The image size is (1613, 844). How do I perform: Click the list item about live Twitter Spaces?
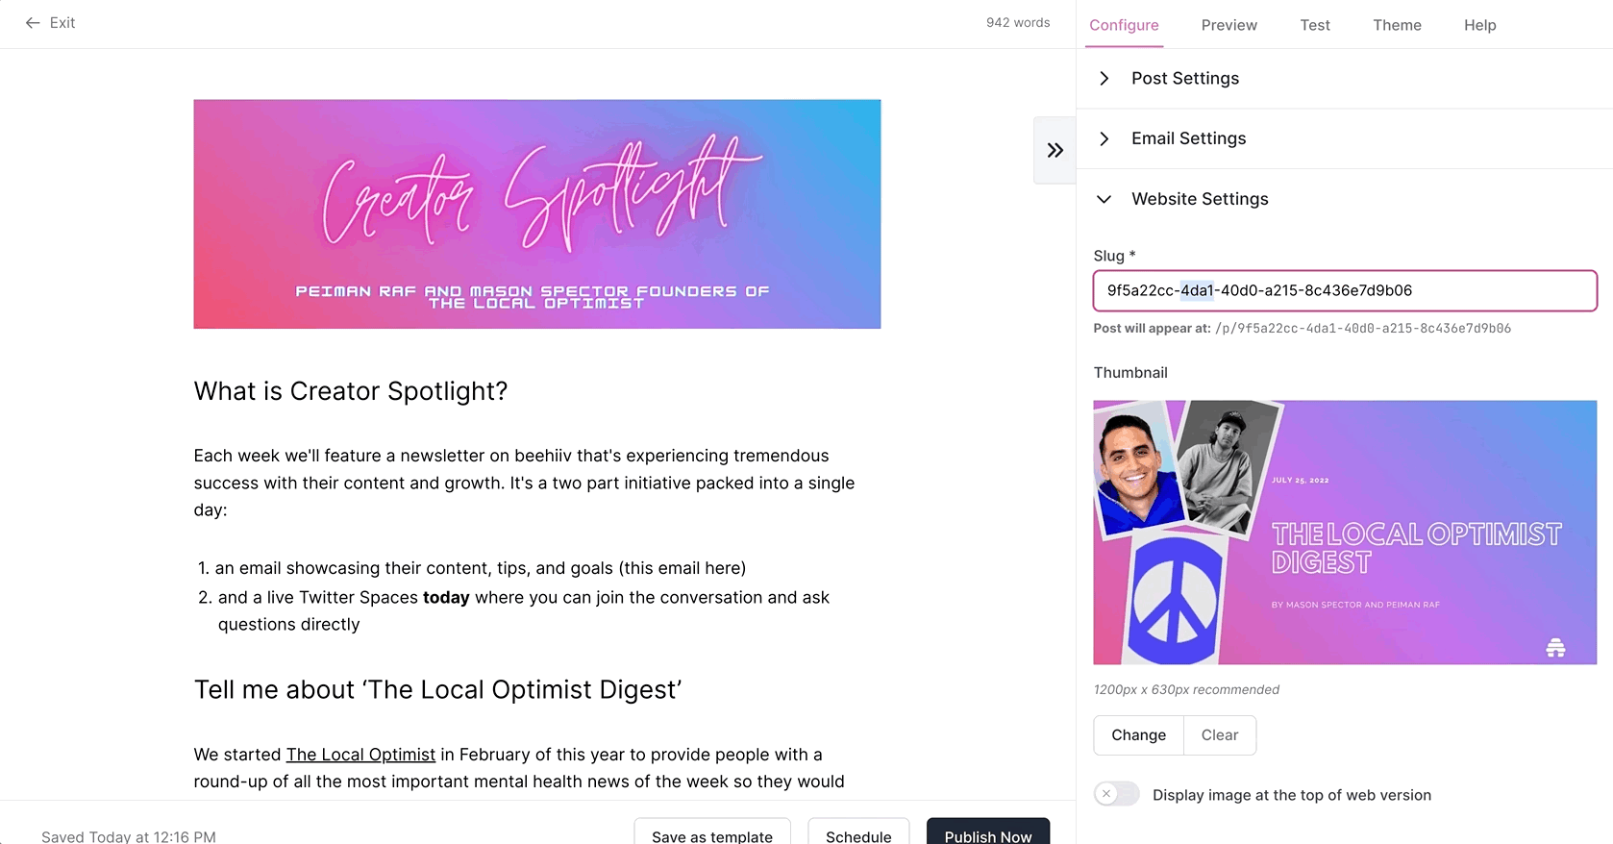coord(524,610)
